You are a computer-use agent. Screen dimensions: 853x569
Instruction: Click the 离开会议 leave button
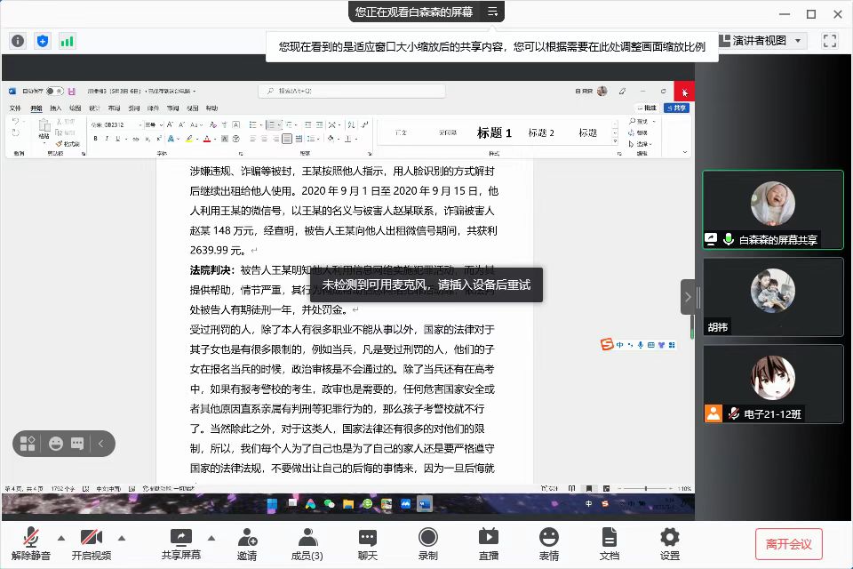(x=788, y=543)
